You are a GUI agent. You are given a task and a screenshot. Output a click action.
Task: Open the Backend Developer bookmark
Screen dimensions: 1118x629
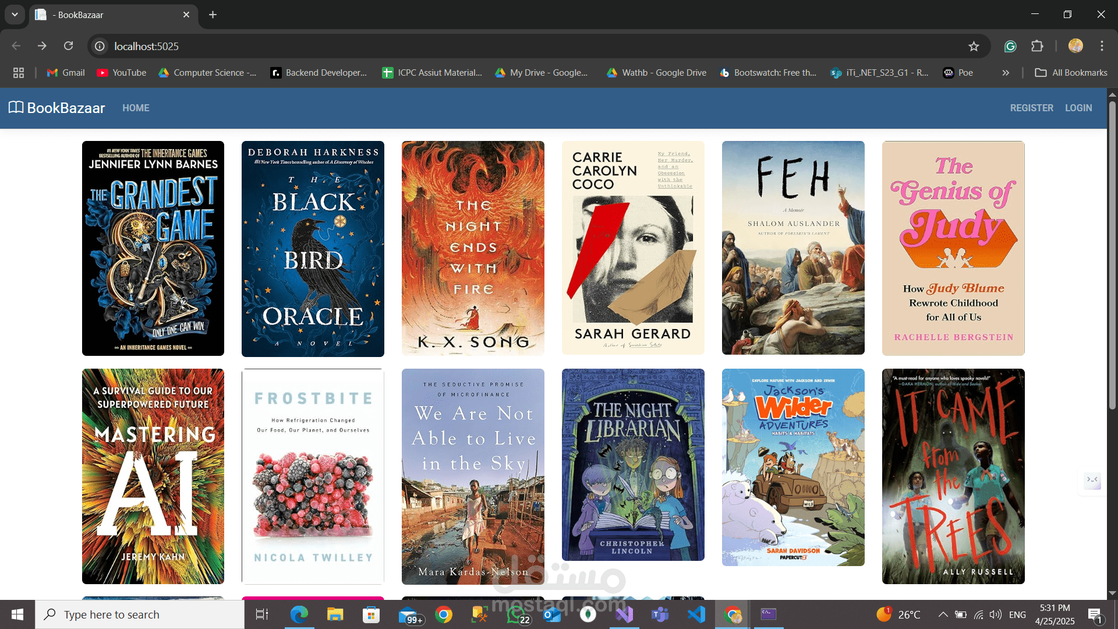(x=319, y=73)
